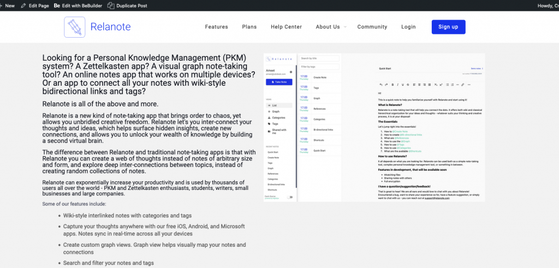Align text right in editor toolbar
This screenshot has width=559, height=268.
(x=424, y=85)
